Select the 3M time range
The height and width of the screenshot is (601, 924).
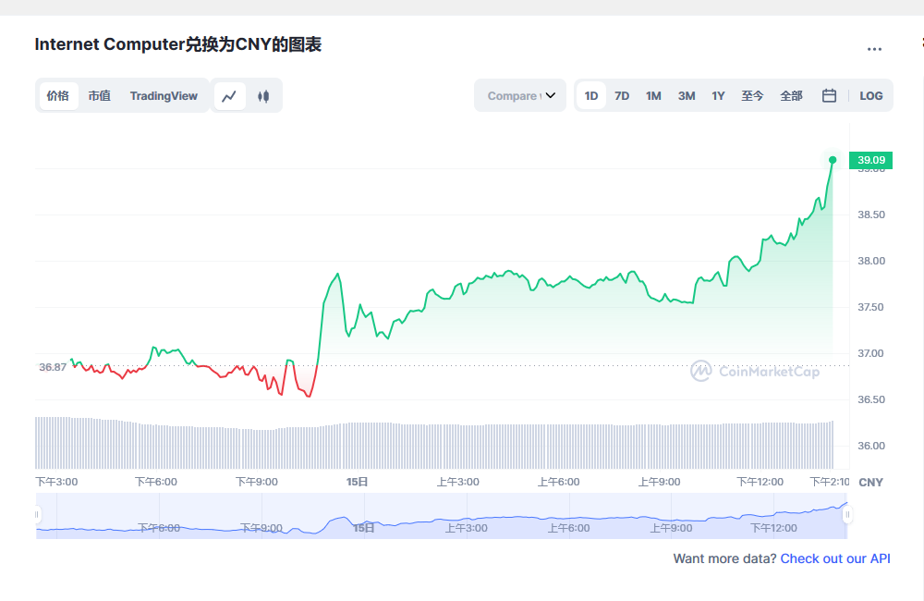(686, 95)
